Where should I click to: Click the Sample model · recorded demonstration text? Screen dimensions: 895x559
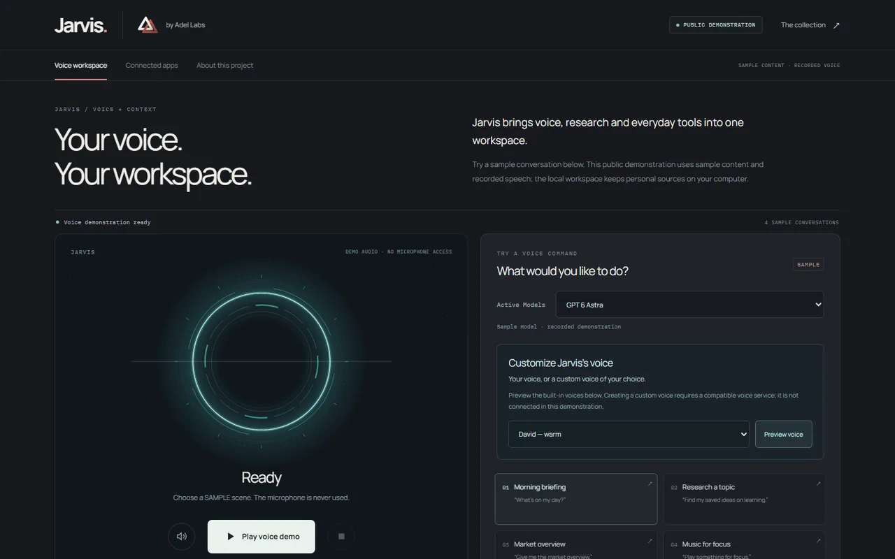[x=559, y=326]
